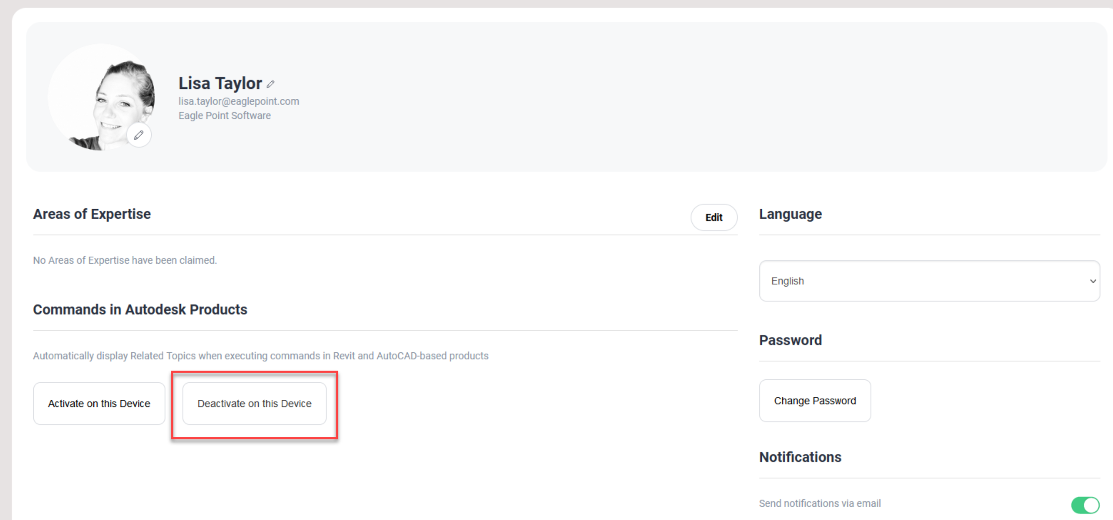This screenshot has width=1113, height=520.
Task: Click Activate on this Device
Action: 99,404
